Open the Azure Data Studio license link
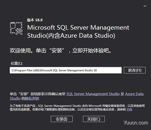The image size is (151, 130). tap(134, 94)
